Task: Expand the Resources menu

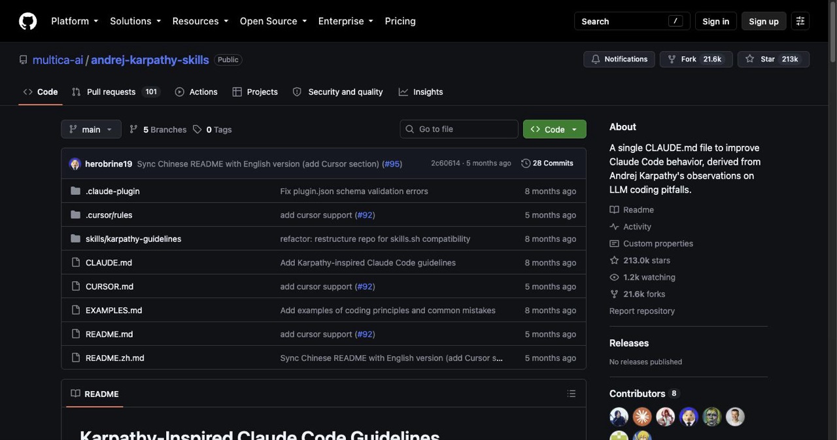Action: coord(200,21)
